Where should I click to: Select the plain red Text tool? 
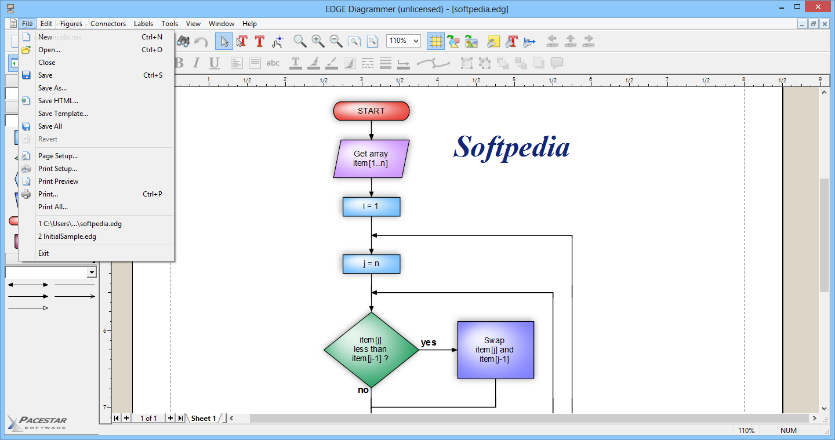point(259,41)
